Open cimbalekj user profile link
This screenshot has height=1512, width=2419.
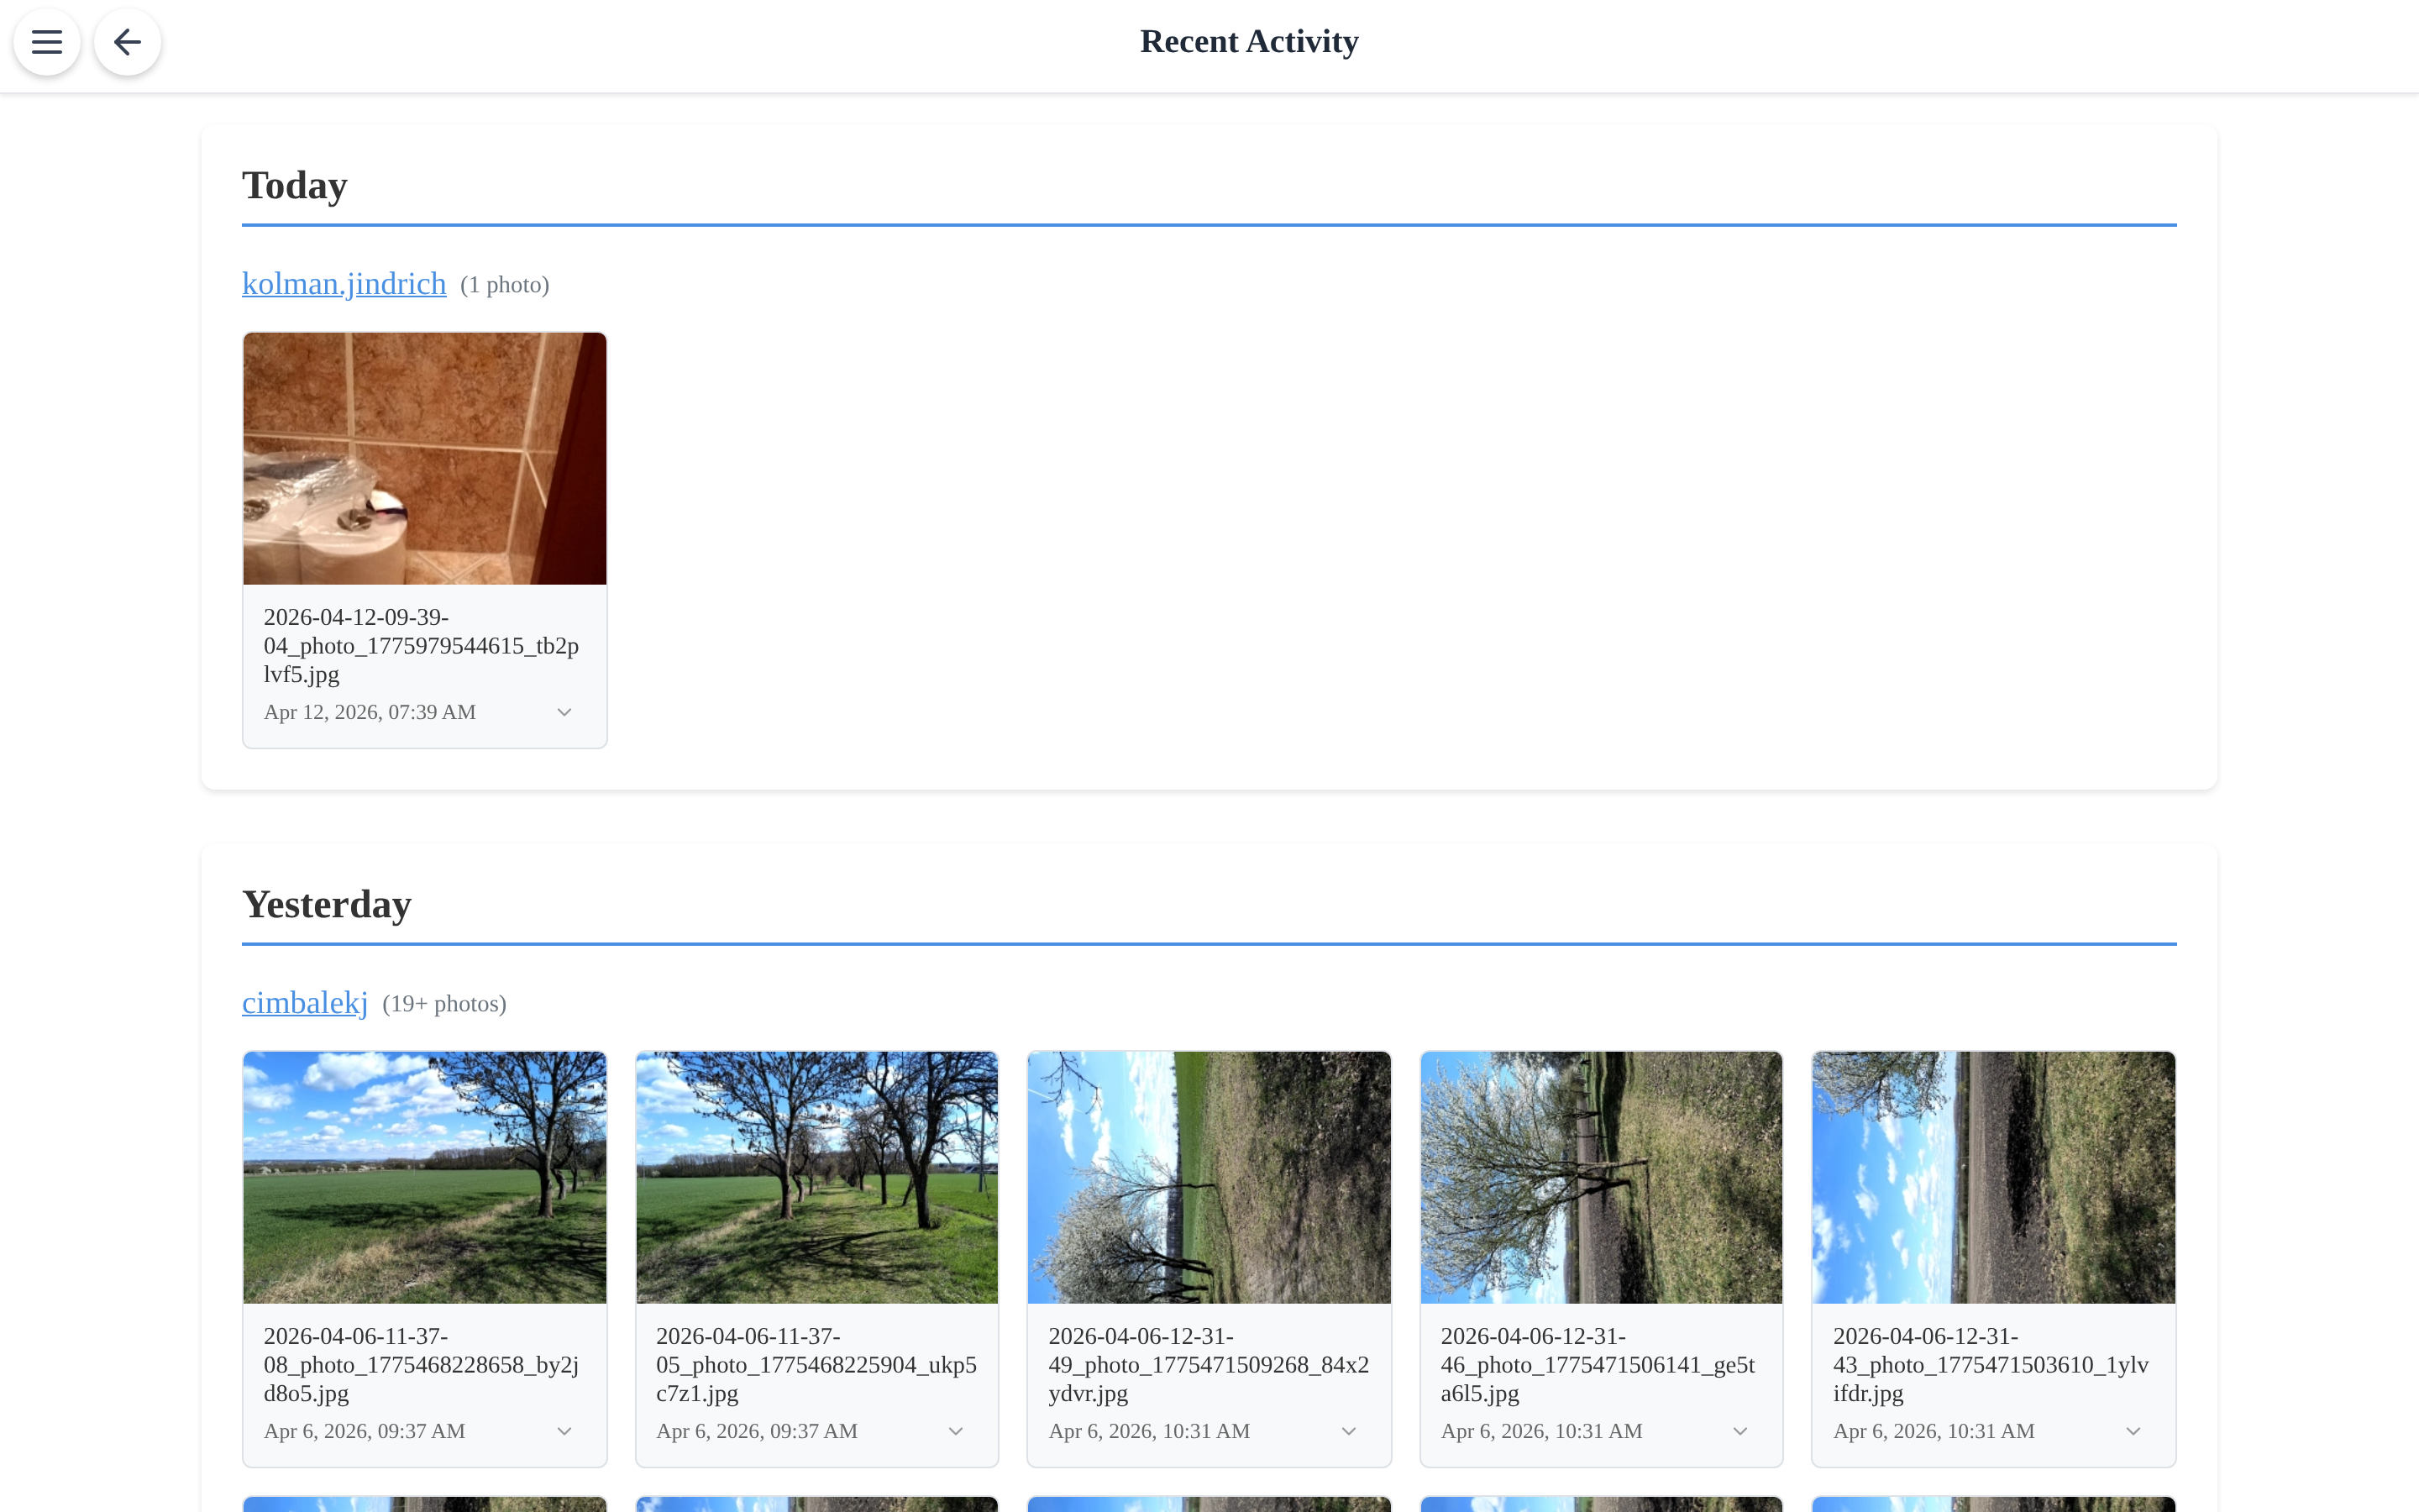[x=305, y=1003]
